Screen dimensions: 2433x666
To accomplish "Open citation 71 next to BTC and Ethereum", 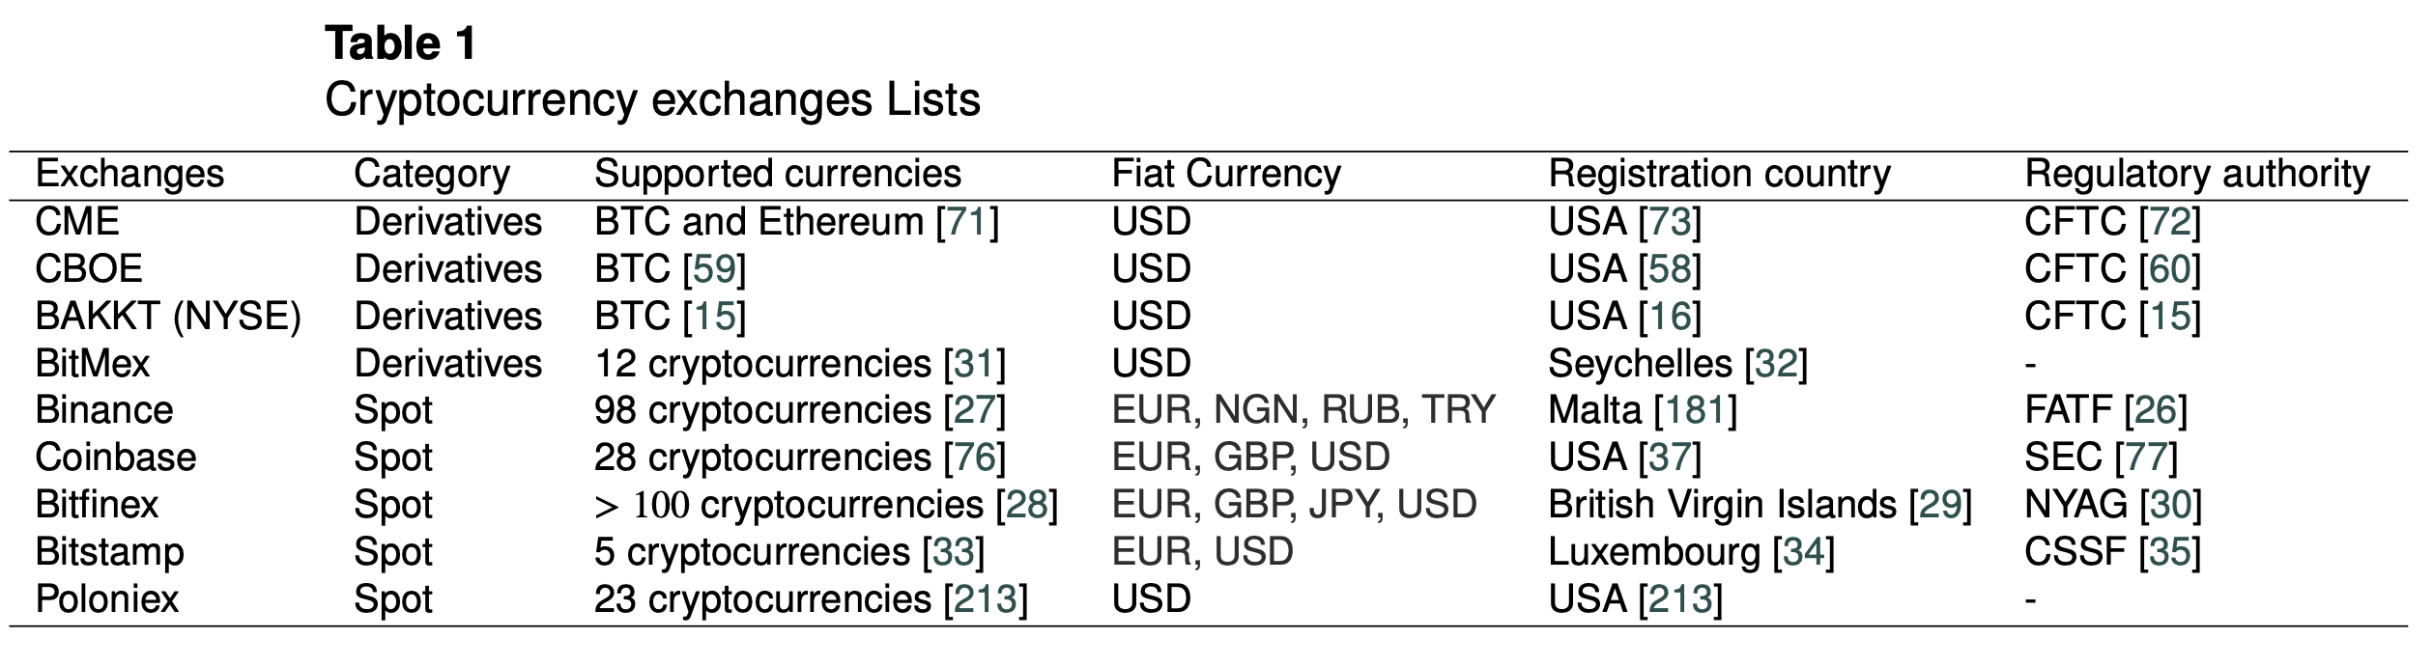I will tap(967, 223).
